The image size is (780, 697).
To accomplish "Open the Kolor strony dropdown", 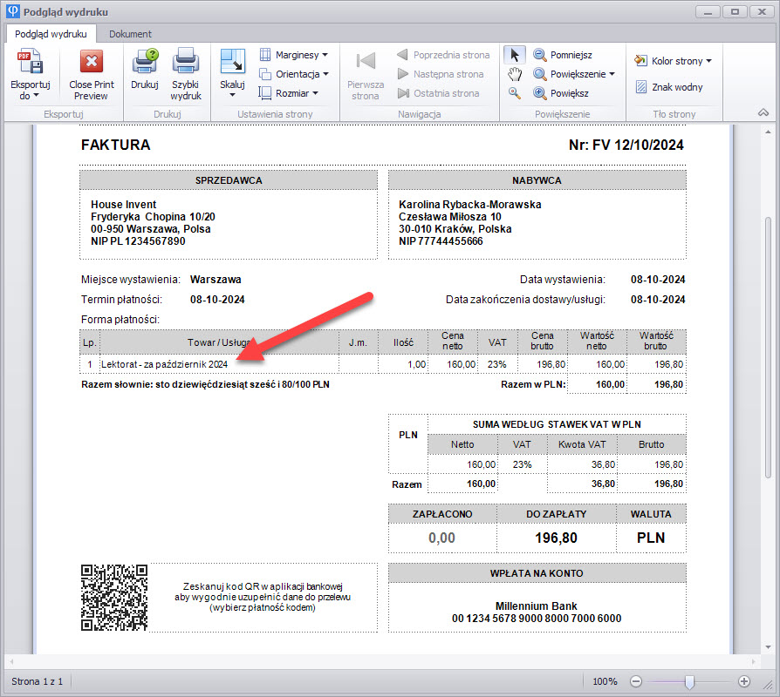I will (x=673, y=61).
